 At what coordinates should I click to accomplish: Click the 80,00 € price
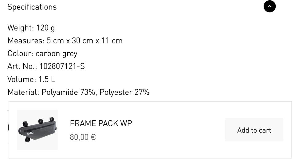click(83, 137)
